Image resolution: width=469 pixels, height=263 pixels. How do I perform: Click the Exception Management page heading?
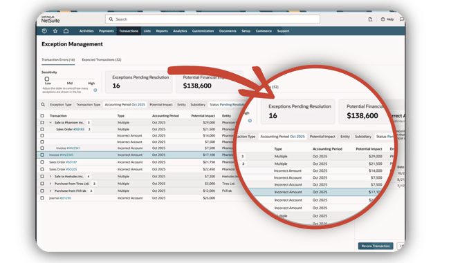pos(72,44)
